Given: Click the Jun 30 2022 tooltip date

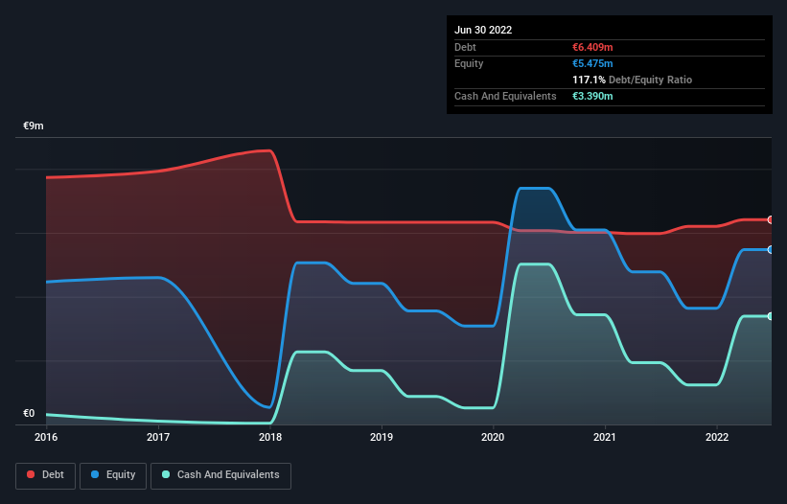Looking at the screenshot, I should click(483, 30).
